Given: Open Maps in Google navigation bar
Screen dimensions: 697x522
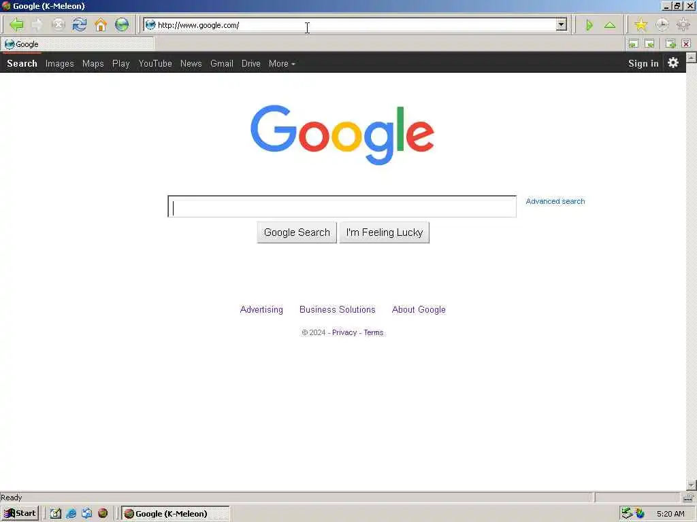Looking at the screenshot, I should coord(93,63).
